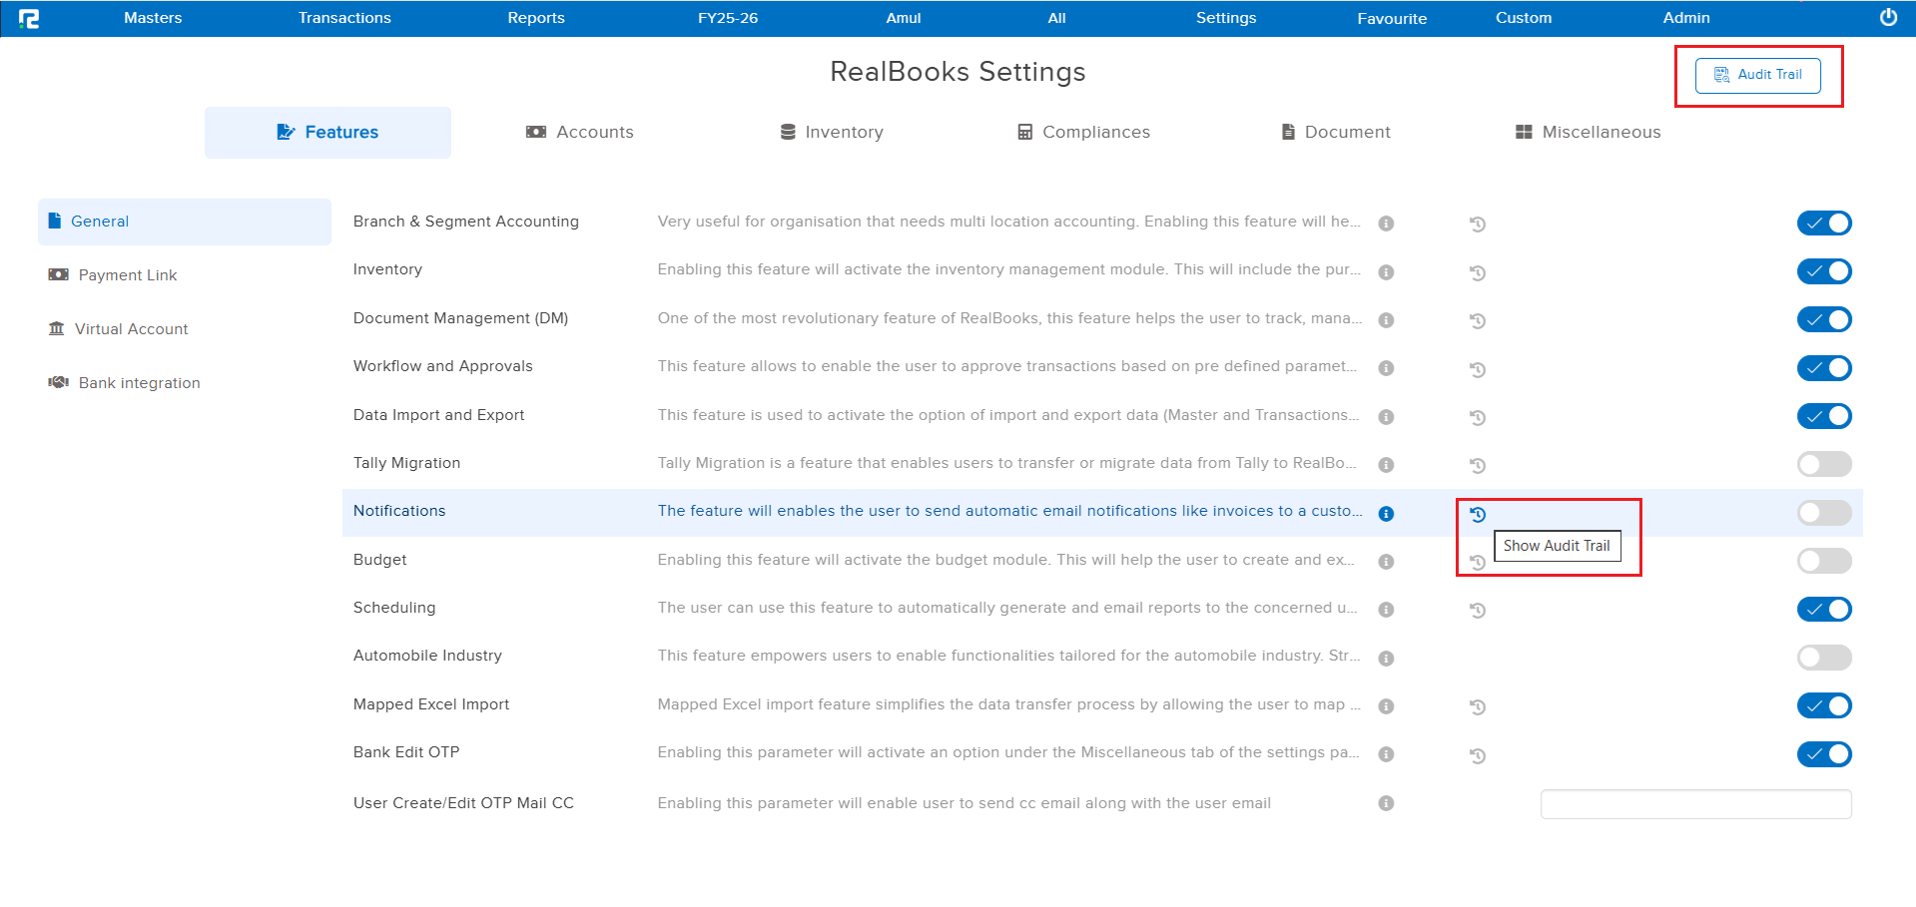Image resolution: width=1916 pixels, height=907 pixels.
Task: Open the Miscellaneous settings tab
Action: [1587, 132]
